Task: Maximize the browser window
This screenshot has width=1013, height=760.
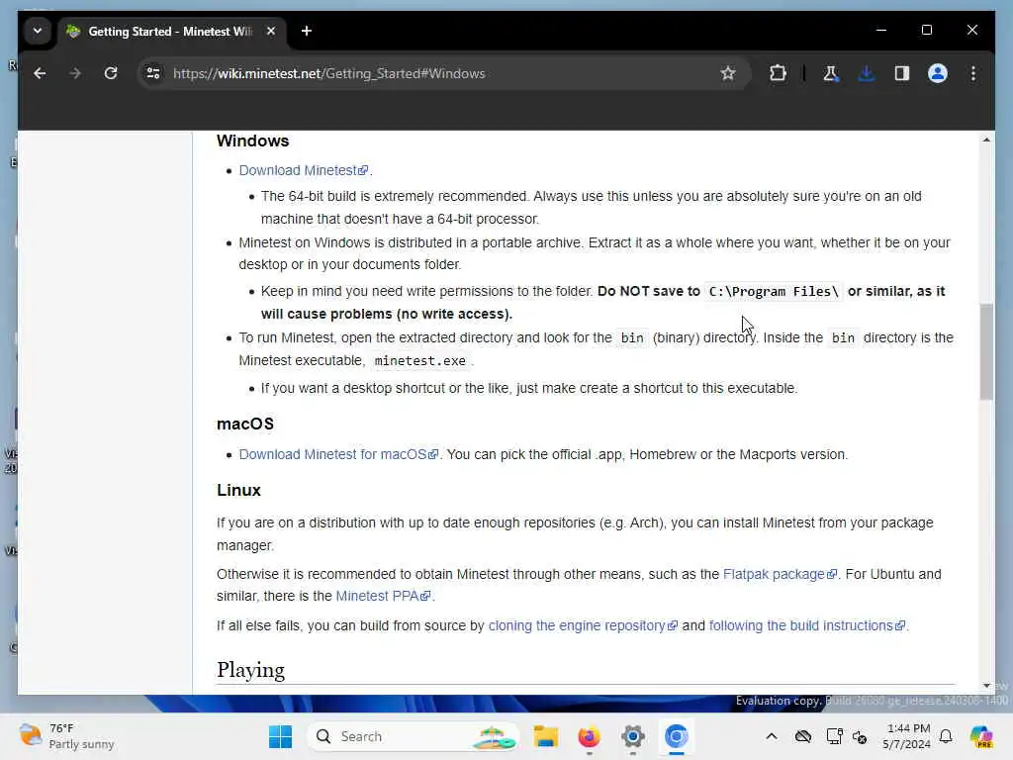Action: [926, 30]
